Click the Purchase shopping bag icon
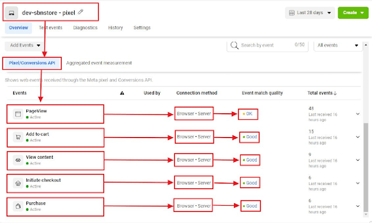This screenshot has height=223, width=372. click(x=18, y=206)
